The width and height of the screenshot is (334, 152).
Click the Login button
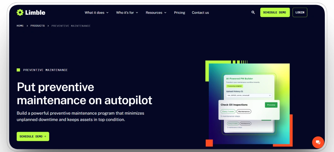pyautogui.click(x=300, y=12)
